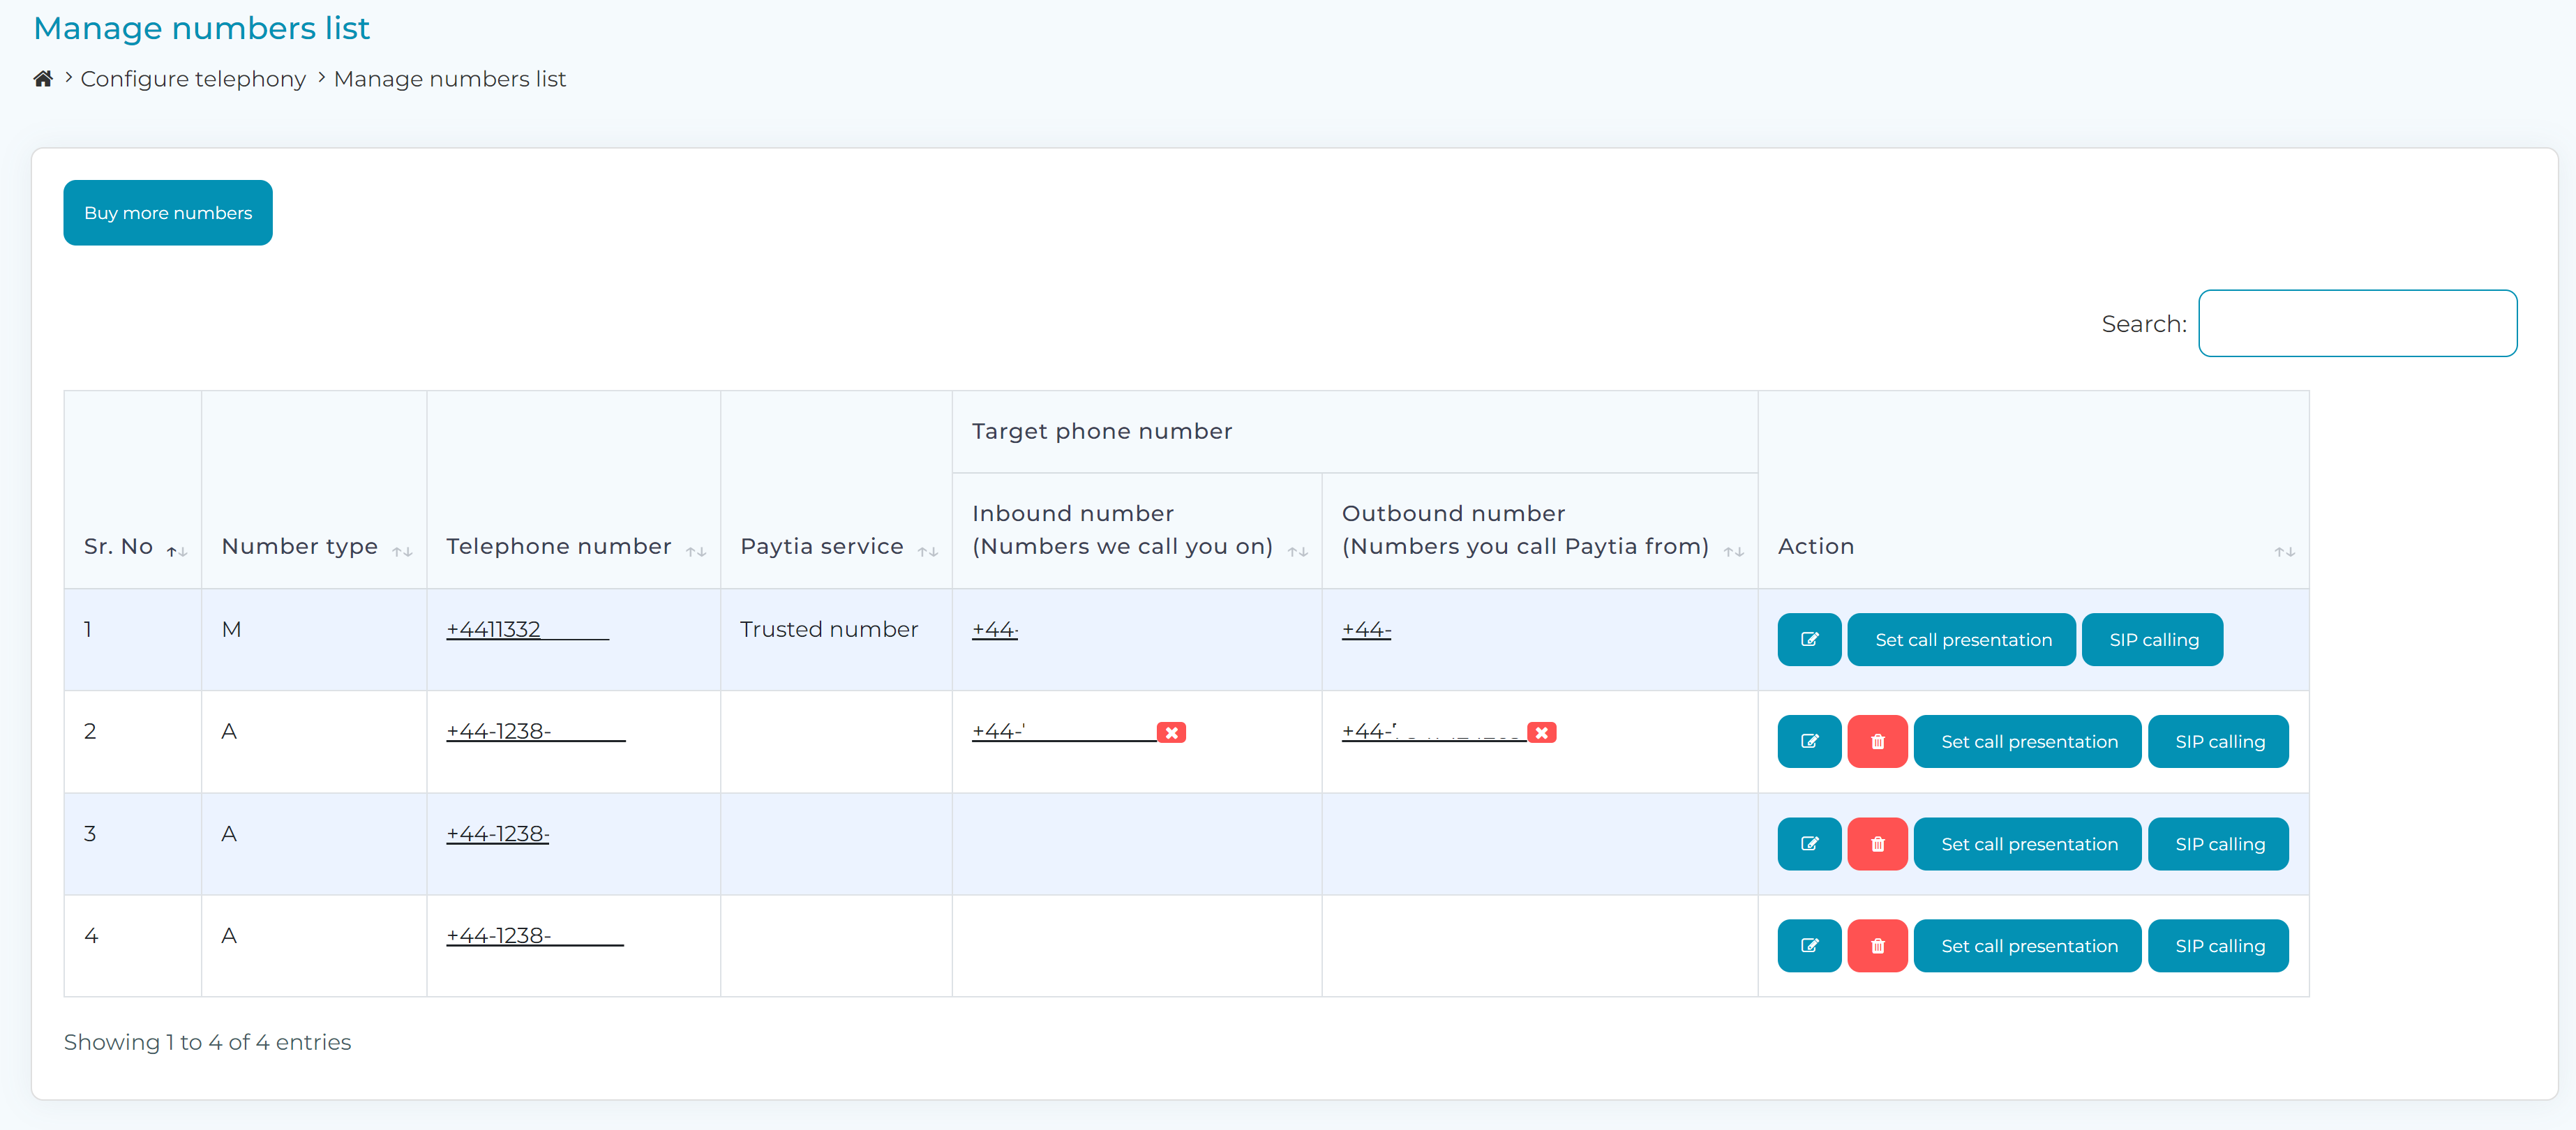2576x1130 pixels.
Task: Open telephone number link in row 1
Action: [x=527, y=630]
